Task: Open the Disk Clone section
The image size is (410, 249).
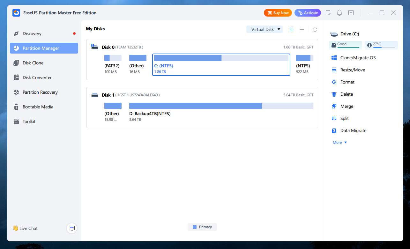Action: [x=44, y=63]
